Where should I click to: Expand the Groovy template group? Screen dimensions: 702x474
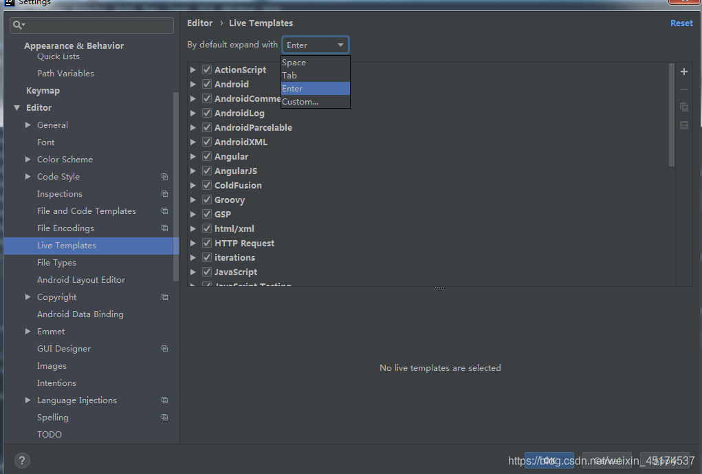point(193,200)
